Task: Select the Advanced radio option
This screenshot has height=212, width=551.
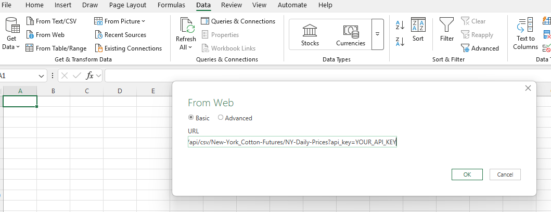Action: pyautogui.click(x=220, y=117)
